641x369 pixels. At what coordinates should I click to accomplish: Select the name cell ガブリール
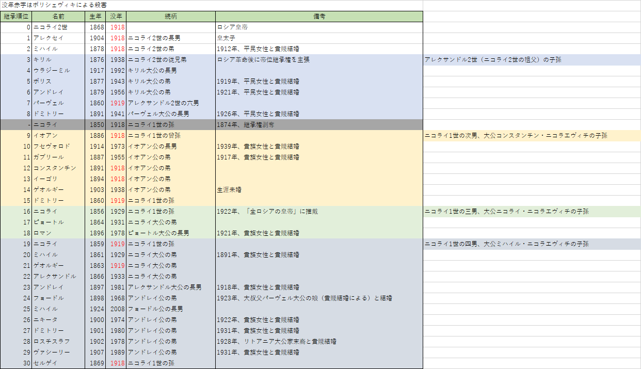click(x=58, y=157)
